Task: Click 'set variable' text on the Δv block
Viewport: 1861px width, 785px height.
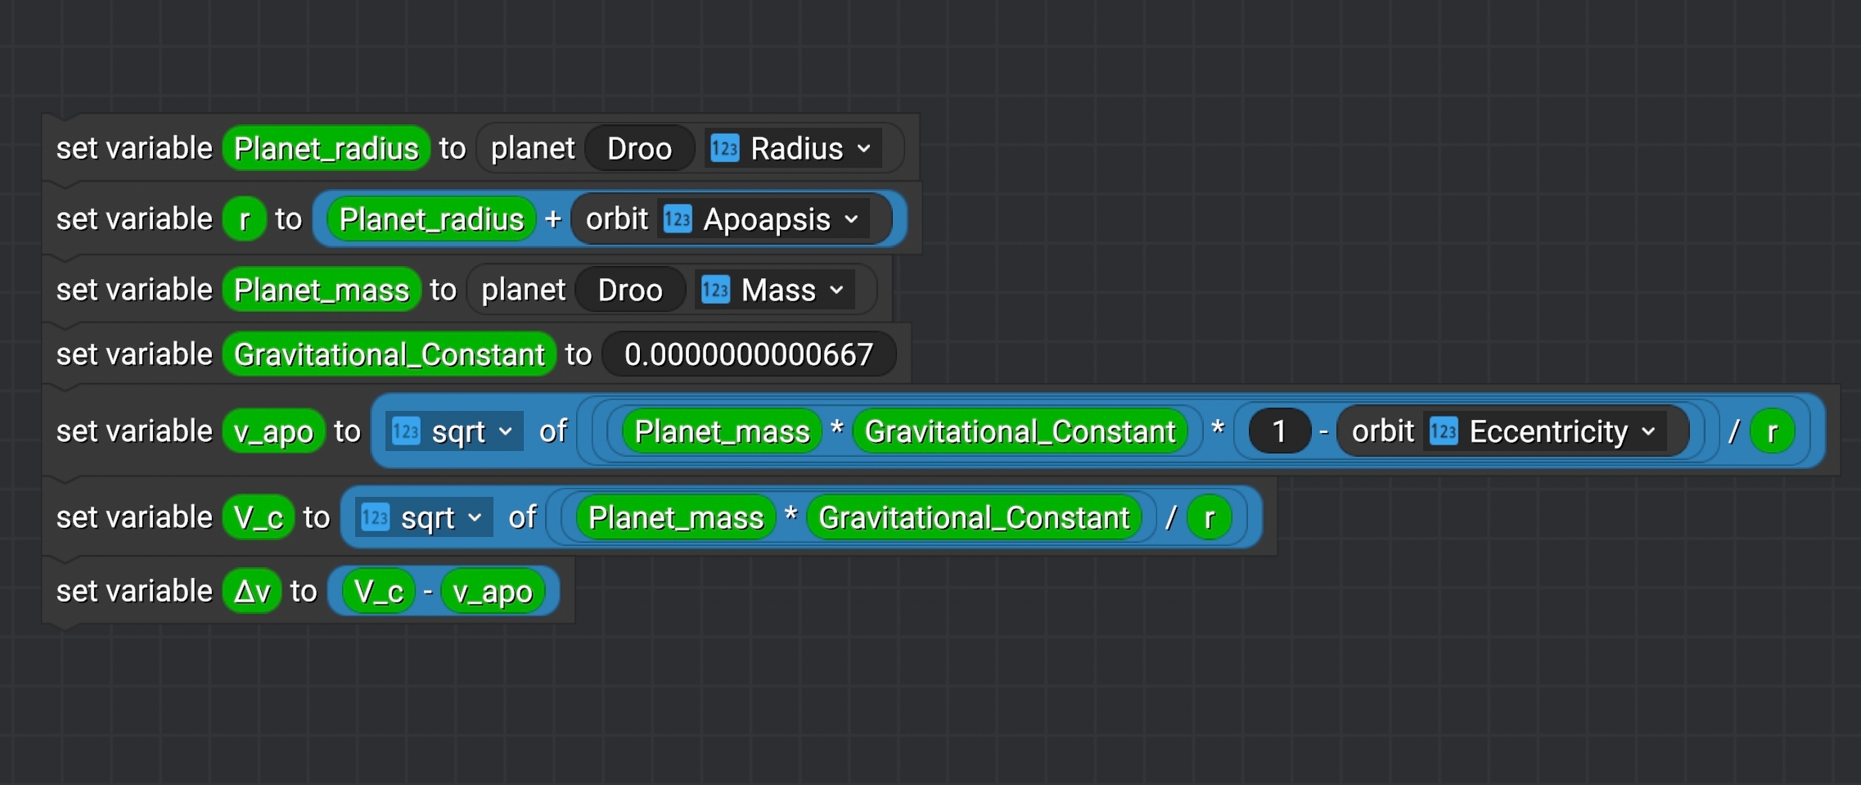Action: coord(134,592)
